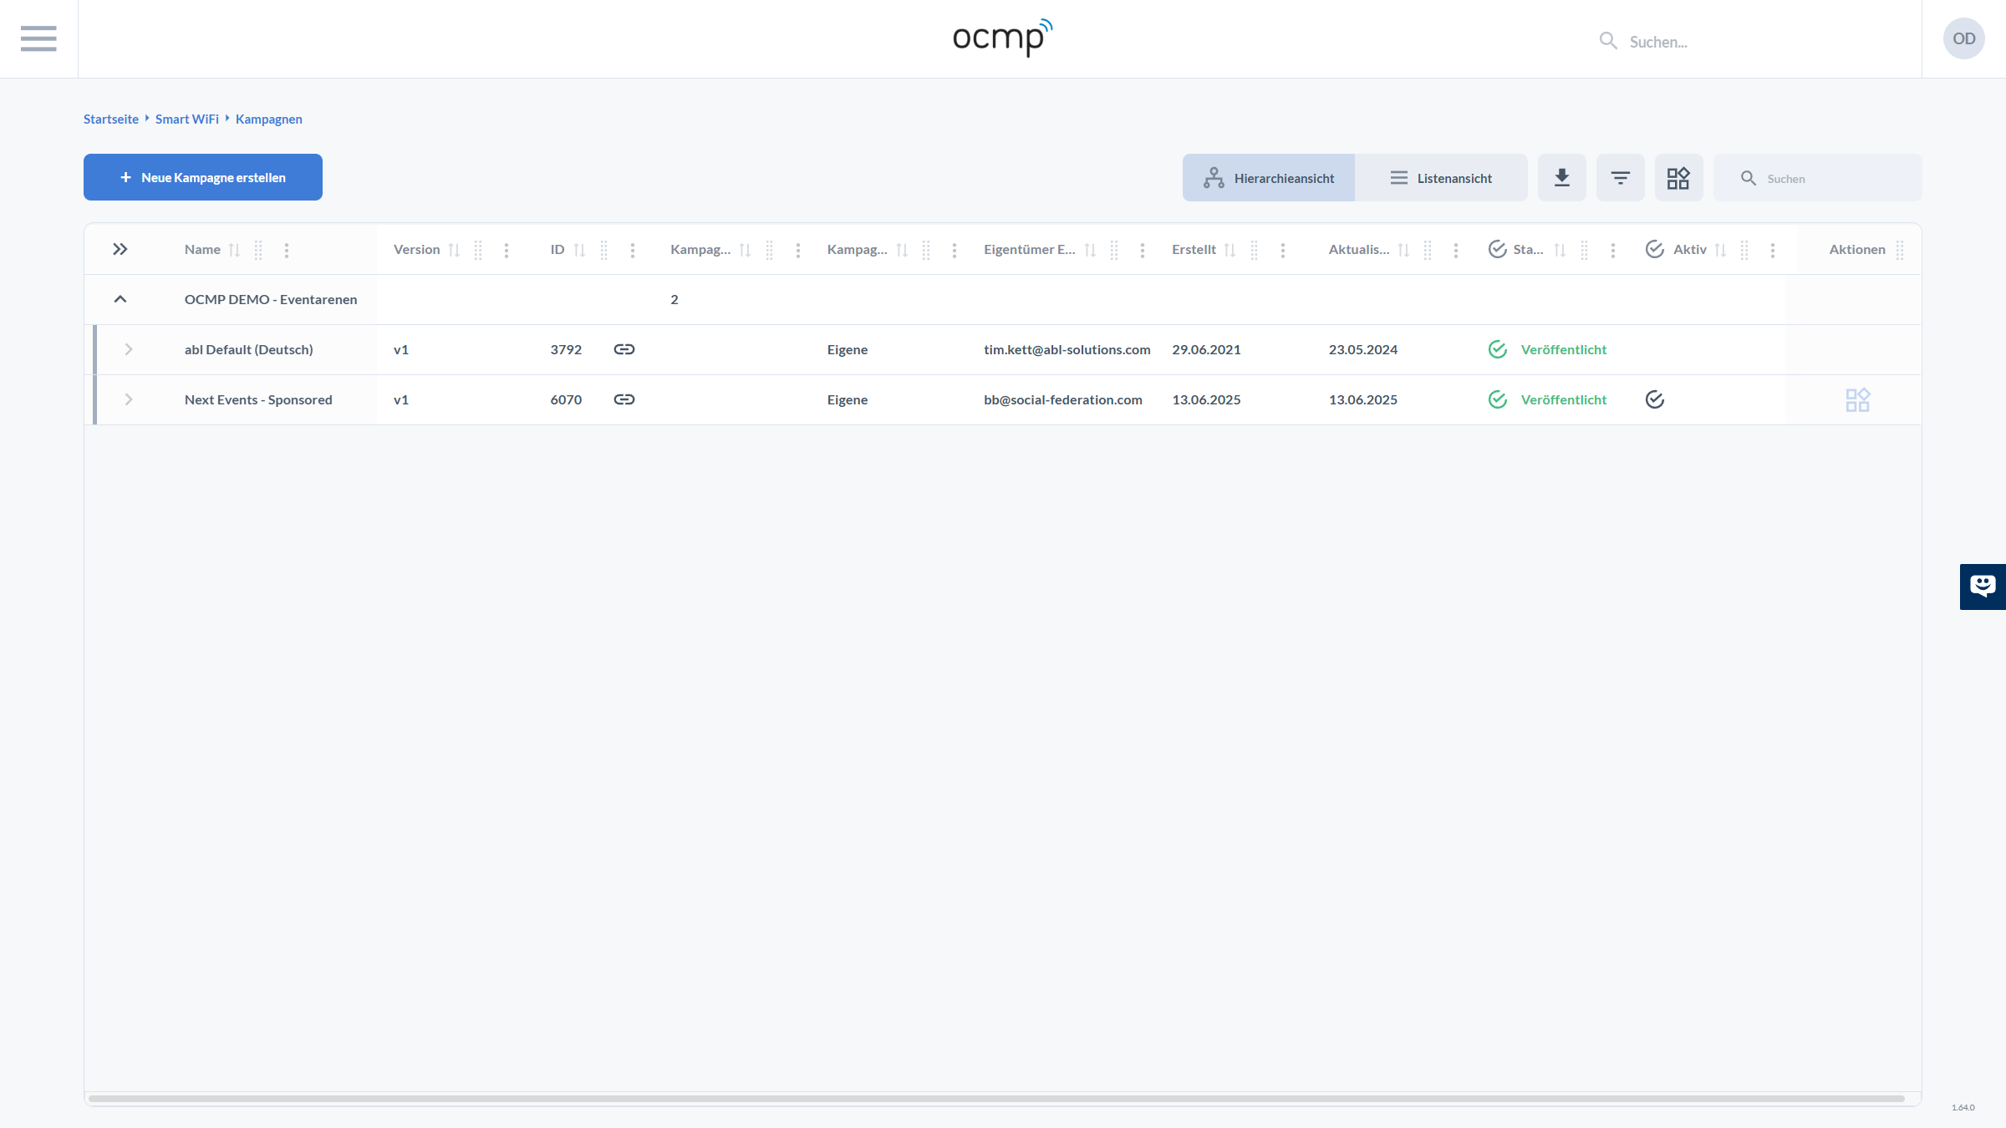This screenshot has height=1128, width=2006.
Task: Open actions icon for Next Events row
Action: click(x=1857, y=400)
